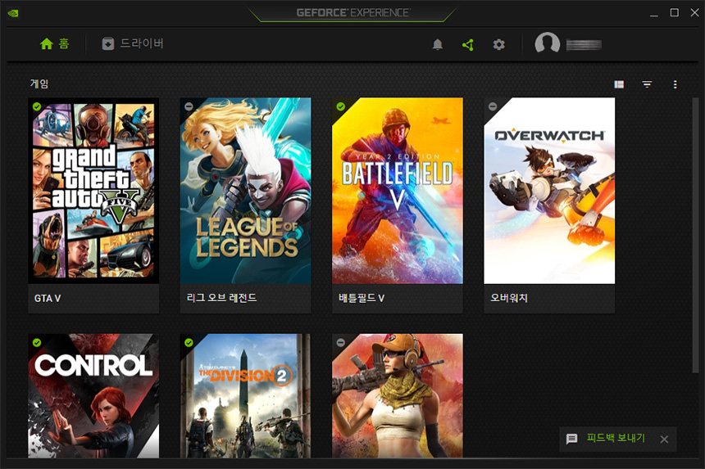Viewport: 705px width, 469px height.
Task: Click the not-optimized badge on League of Legends
Action: coord(189,106)
